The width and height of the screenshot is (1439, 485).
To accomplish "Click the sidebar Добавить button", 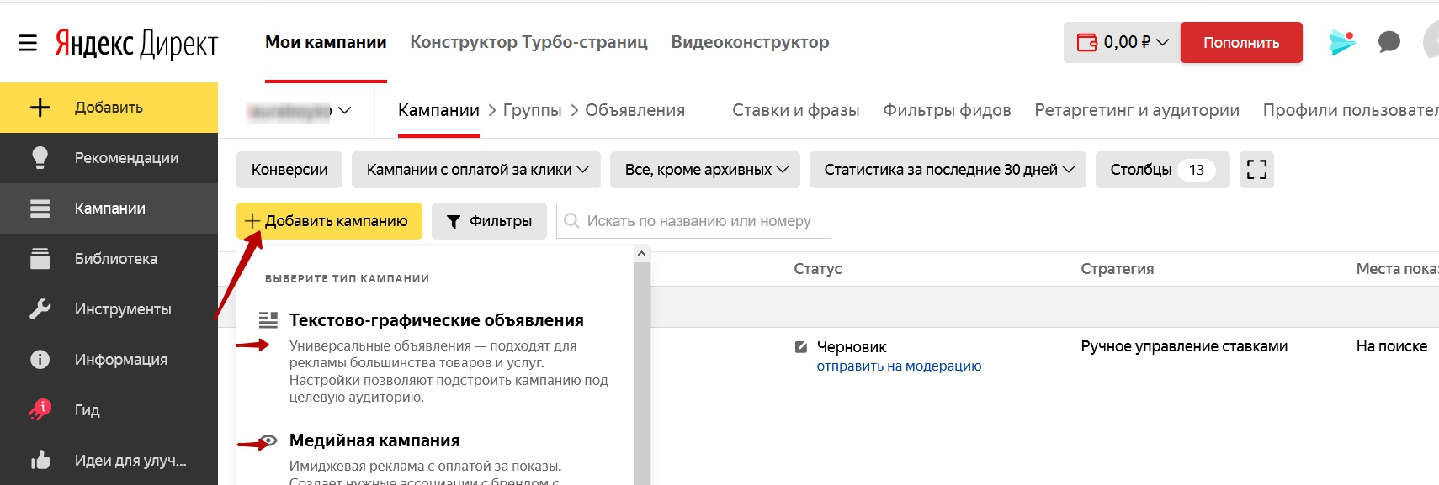I will 109,108.
